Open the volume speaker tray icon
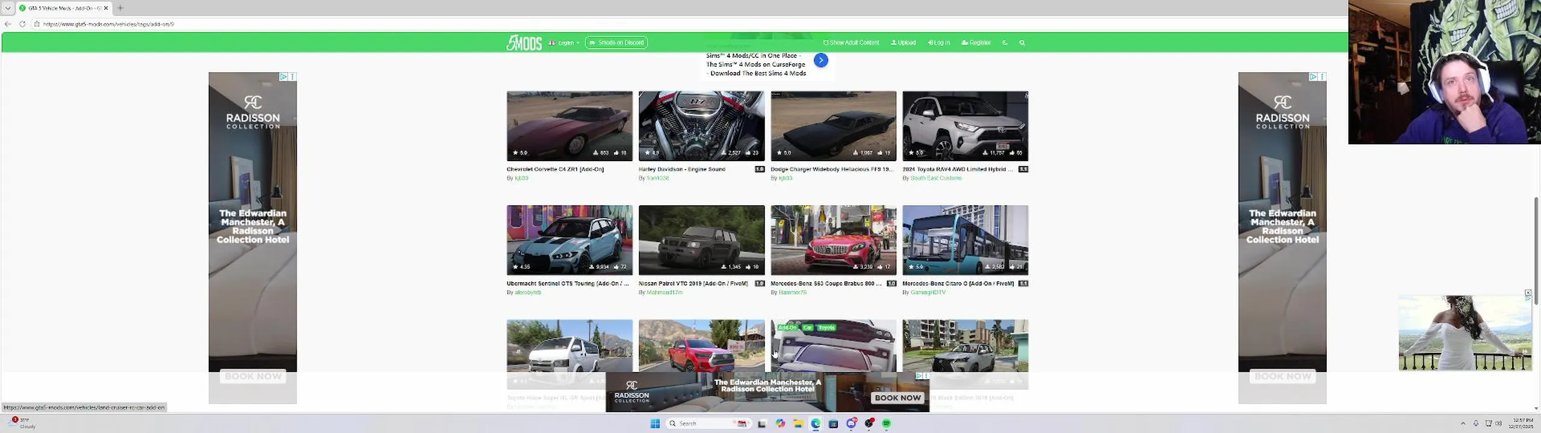The height and width of the screenshot is (433, 1541). (1499, 423)
